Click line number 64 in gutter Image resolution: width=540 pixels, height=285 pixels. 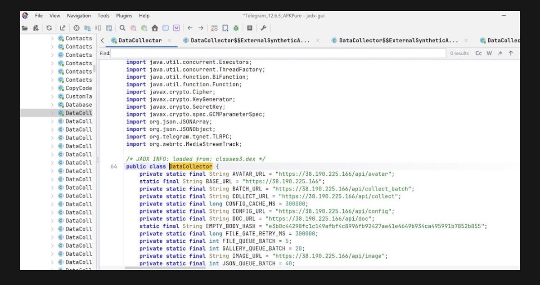tap(113, 166)
